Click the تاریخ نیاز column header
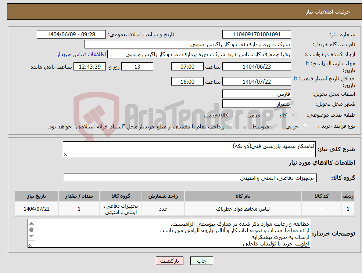 [x=36, y=196]
